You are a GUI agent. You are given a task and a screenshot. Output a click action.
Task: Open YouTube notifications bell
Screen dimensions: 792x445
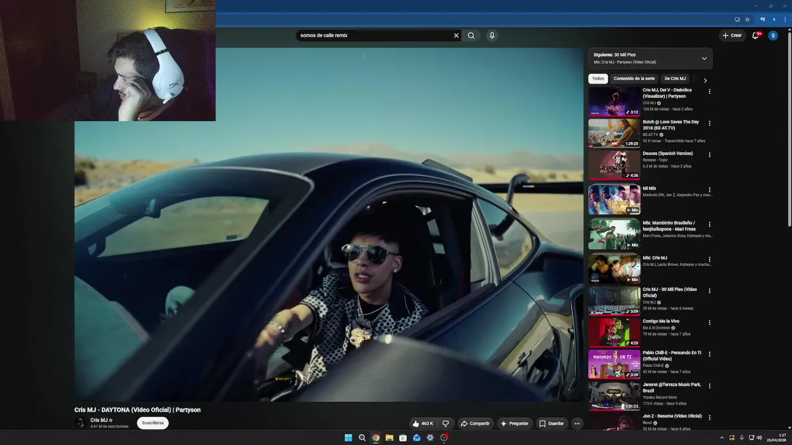(755, 35)
